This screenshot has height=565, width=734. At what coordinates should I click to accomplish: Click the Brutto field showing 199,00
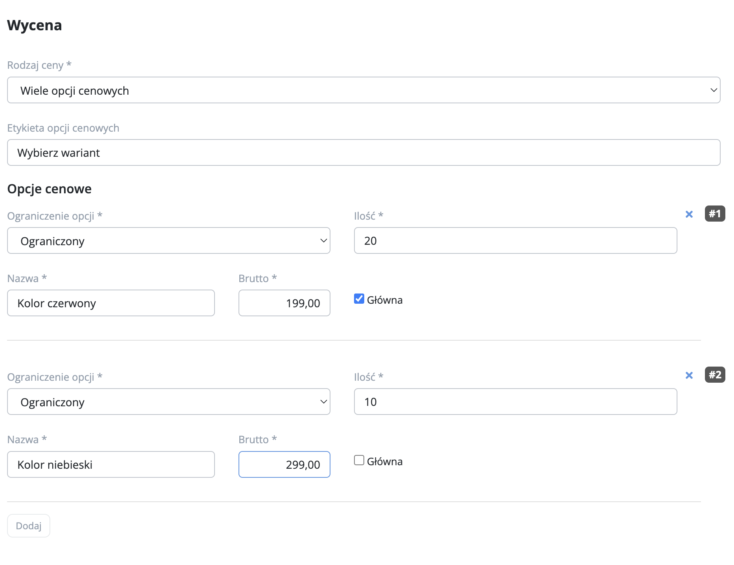(284, 303)
